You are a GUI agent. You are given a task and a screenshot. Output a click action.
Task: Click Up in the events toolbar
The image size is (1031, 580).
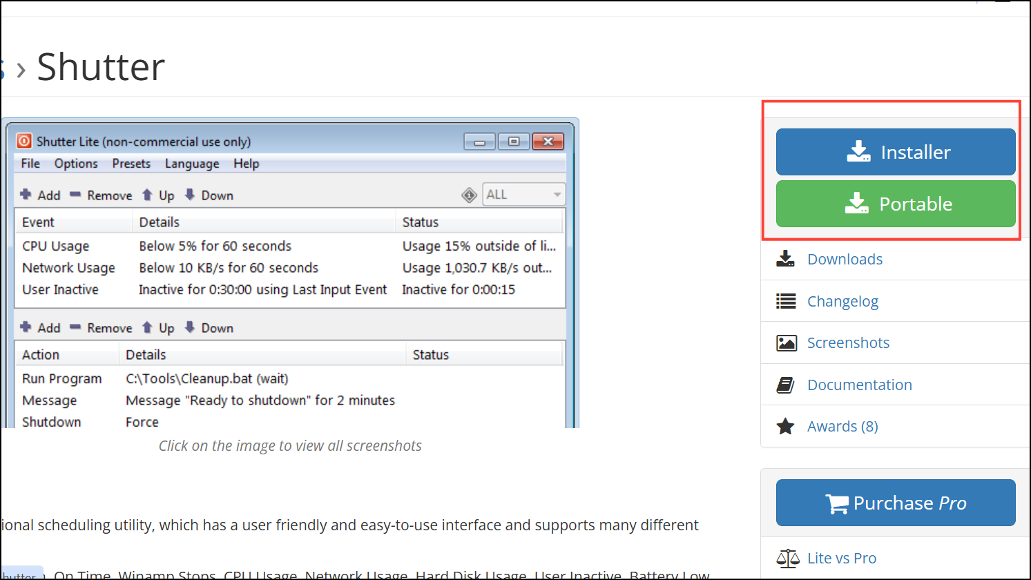pos(158,195)
